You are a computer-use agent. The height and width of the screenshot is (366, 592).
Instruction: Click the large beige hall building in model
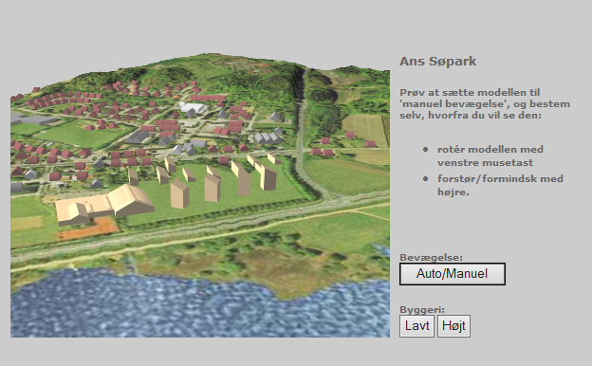103,205
